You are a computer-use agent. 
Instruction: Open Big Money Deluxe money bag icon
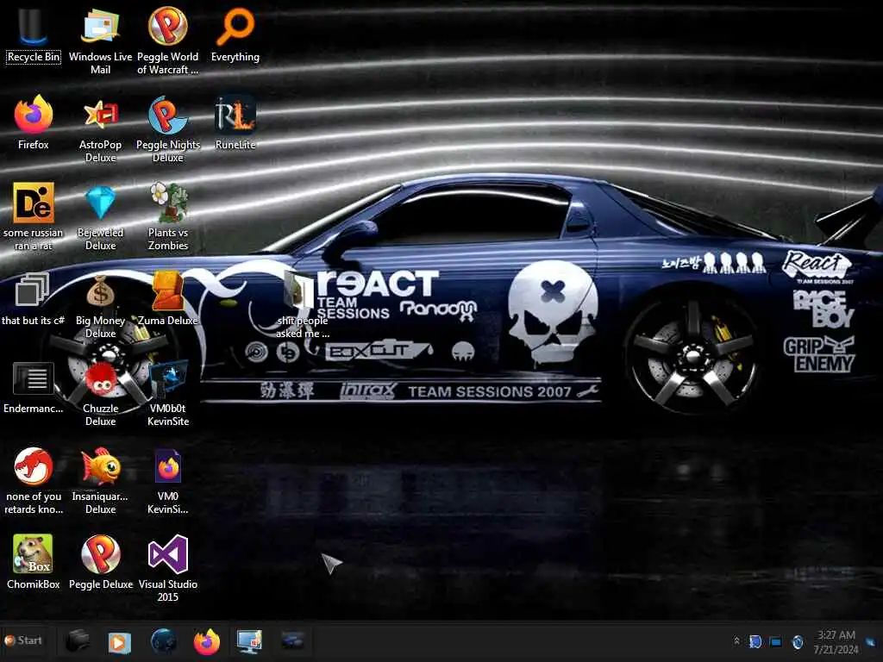(x=100, y=305)
